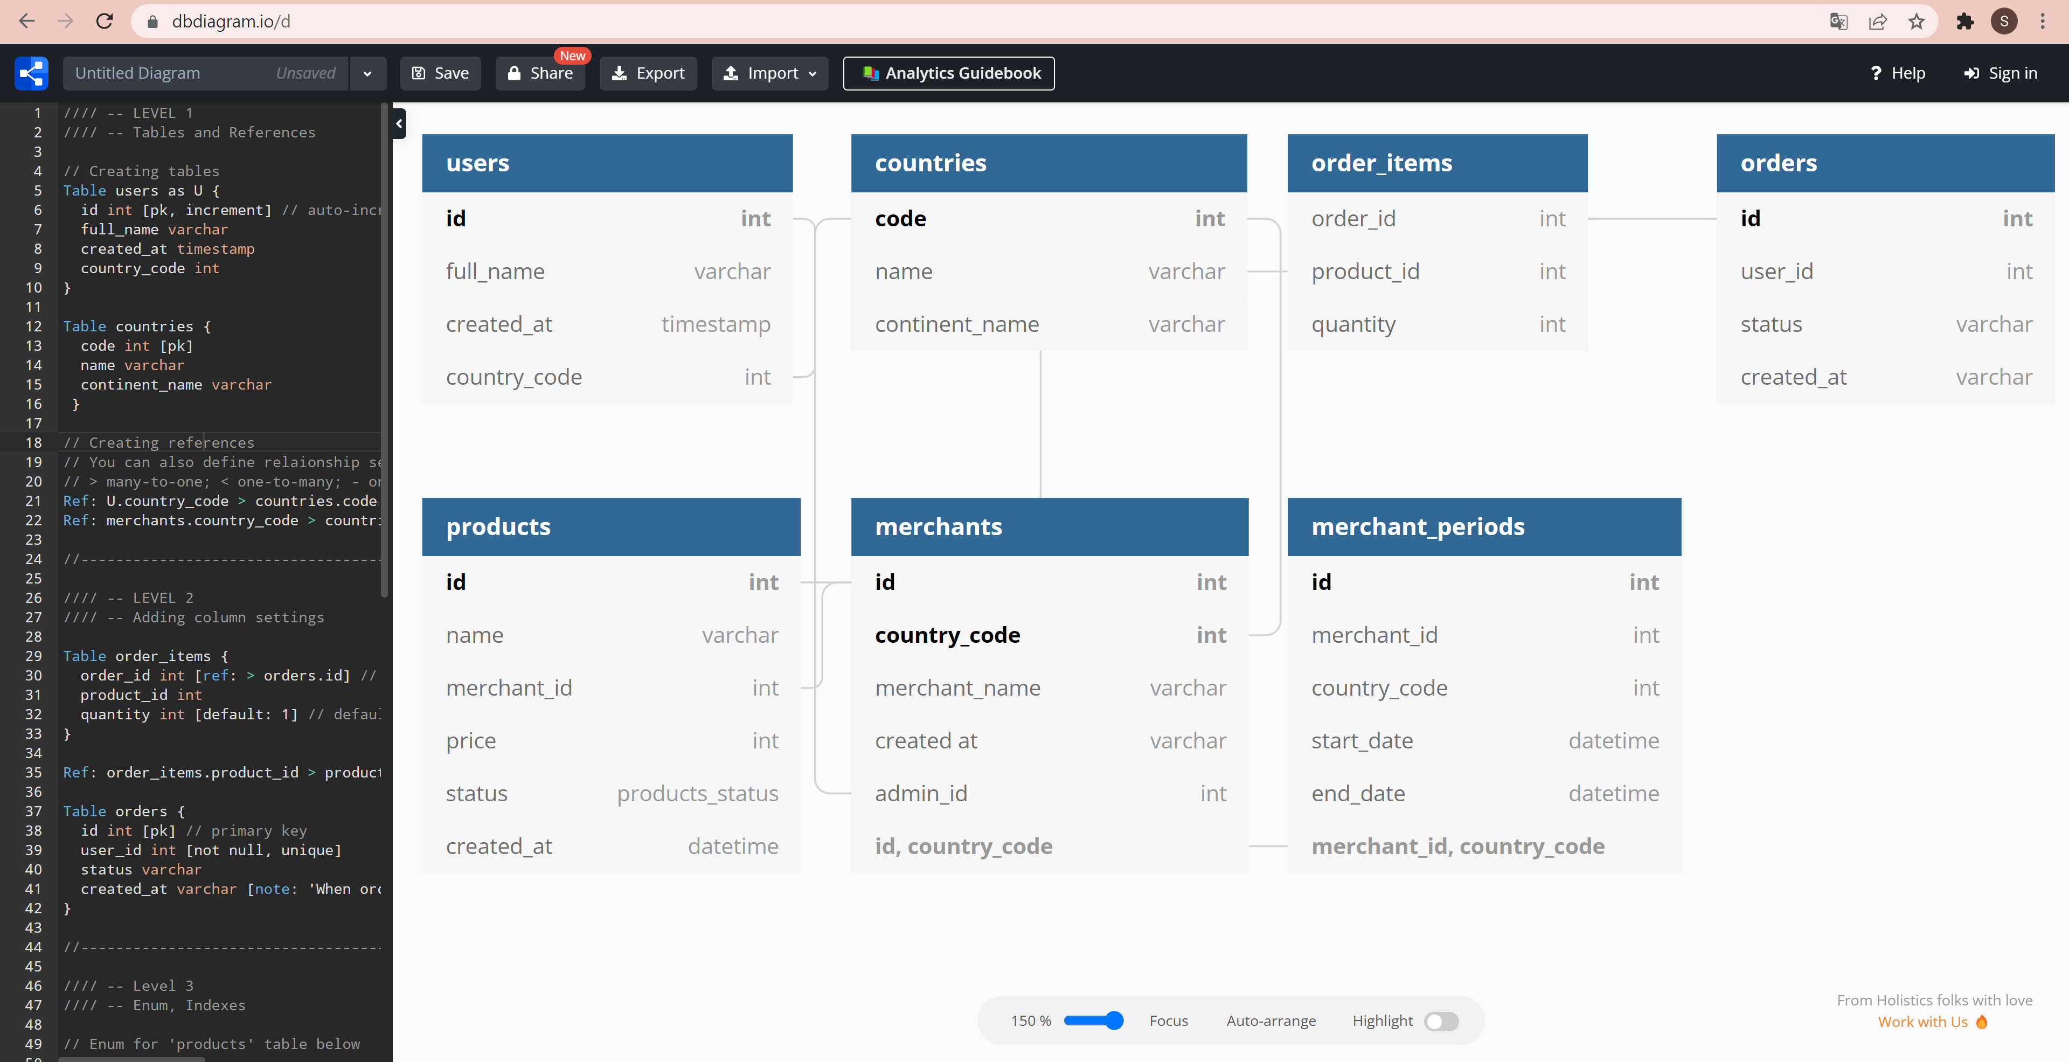Click Auto-arrange option

tap(1270, 1020)
